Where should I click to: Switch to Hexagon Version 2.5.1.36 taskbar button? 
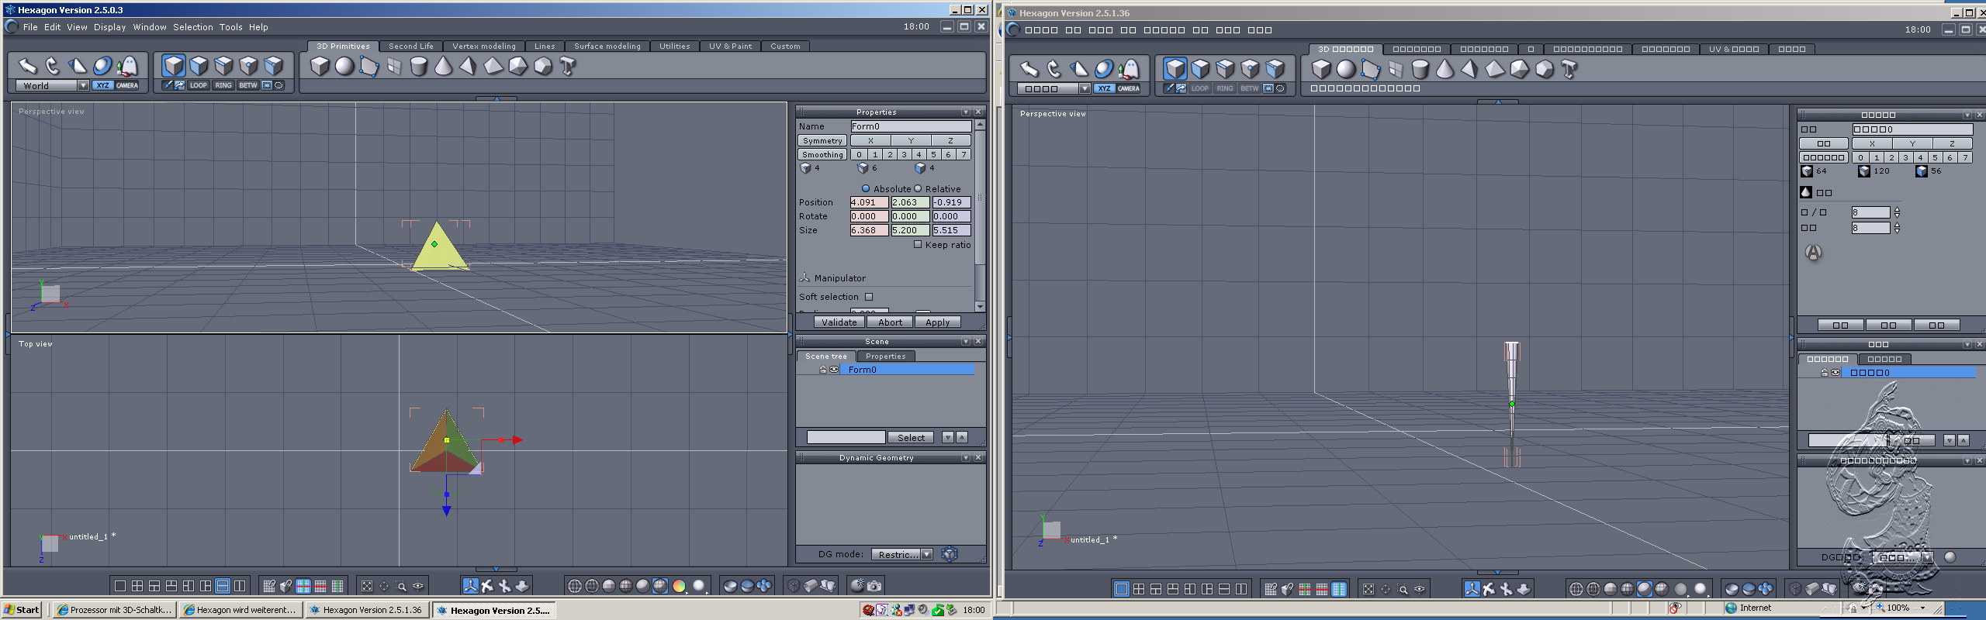pyautogui.click(x=367, y=609)
